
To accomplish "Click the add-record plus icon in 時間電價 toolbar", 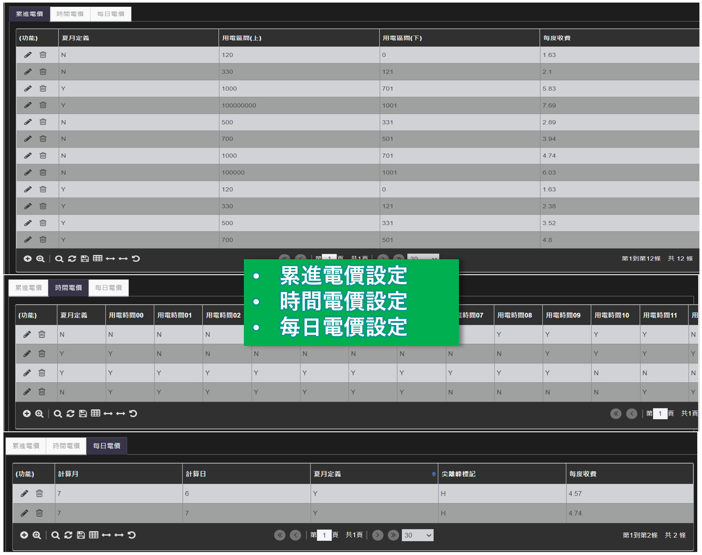I will [x=27, y=413].
